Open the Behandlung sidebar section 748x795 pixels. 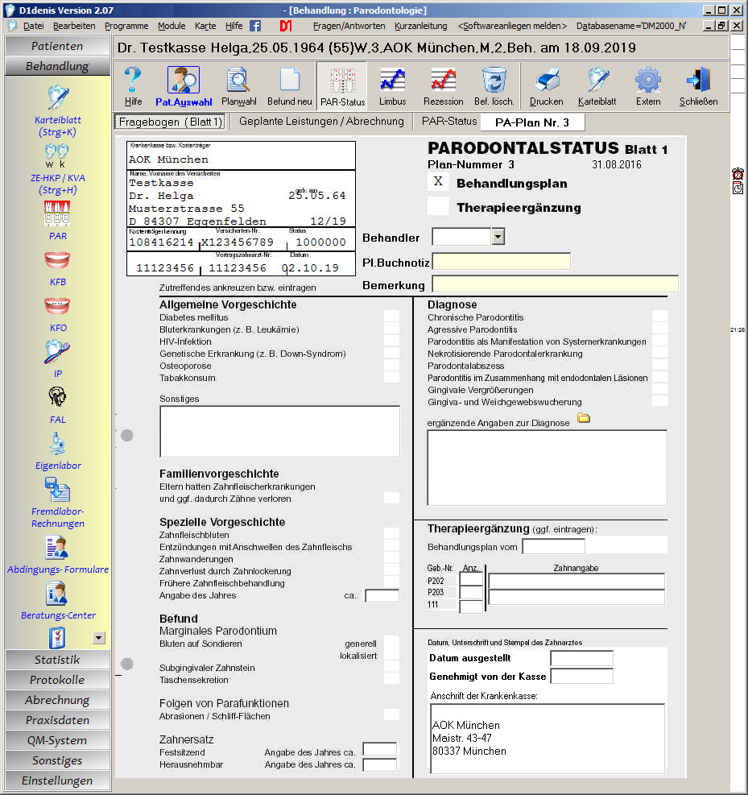tap(57, 66)
